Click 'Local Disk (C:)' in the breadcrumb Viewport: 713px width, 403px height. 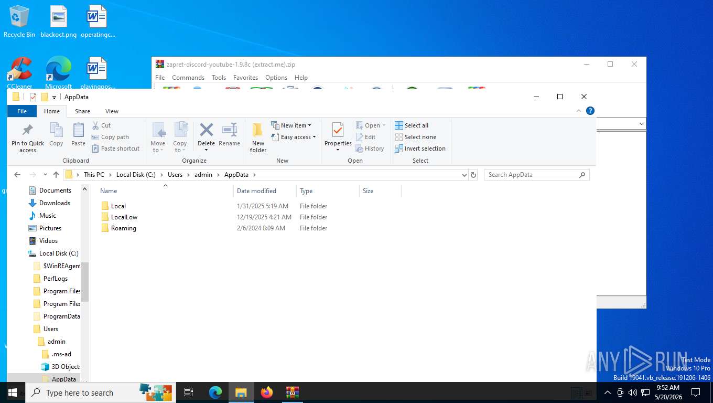coord(136,175)
